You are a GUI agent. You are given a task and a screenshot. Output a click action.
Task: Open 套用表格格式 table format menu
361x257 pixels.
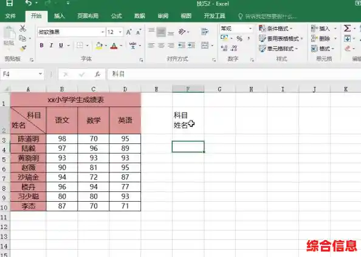point(281,39)
